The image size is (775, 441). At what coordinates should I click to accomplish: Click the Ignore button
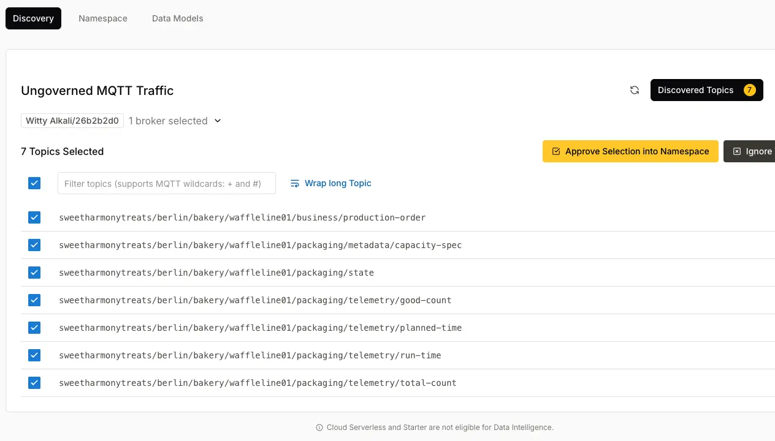pyautogui.click(x=749, y=151)
